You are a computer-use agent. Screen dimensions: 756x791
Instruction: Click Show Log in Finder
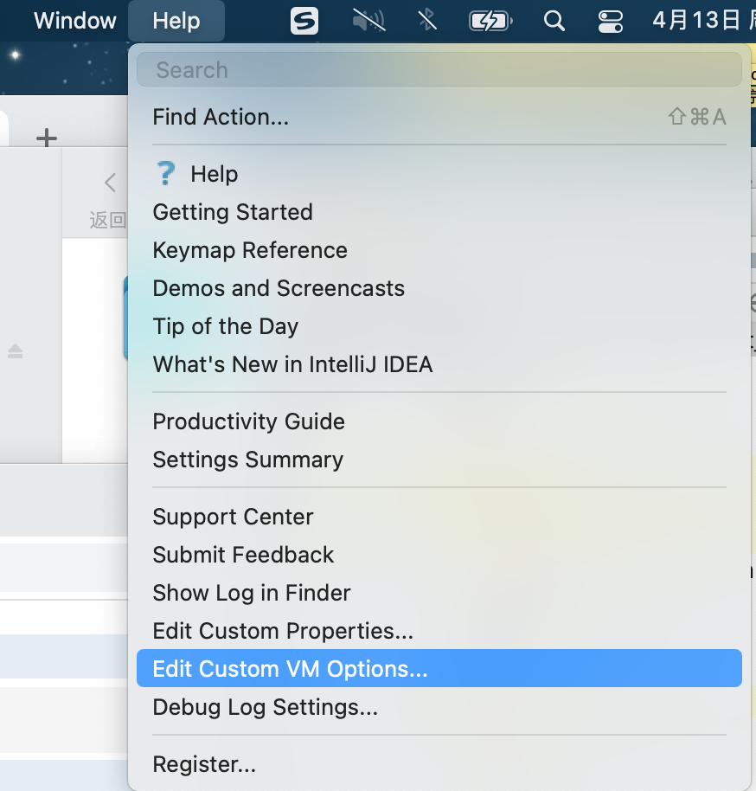click(252, 593)
